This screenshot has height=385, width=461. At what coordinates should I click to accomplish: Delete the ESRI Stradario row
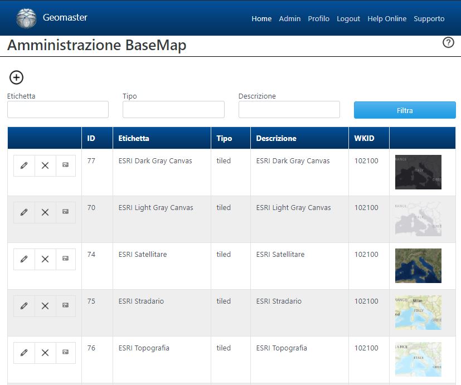(45, 306)
